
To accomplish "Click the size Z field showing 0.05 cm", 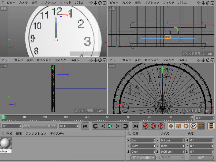I will point(172,152).
